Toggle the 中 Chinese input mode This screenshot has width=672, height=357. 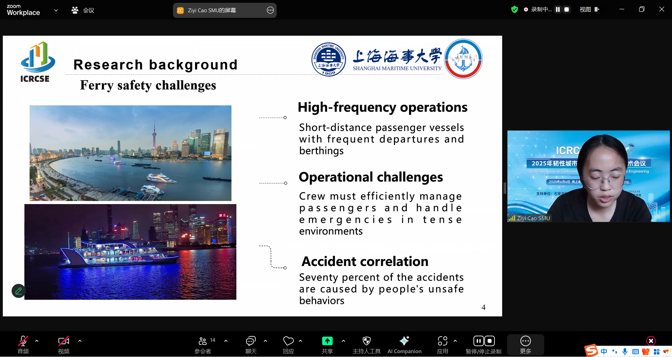click(604, 351)
